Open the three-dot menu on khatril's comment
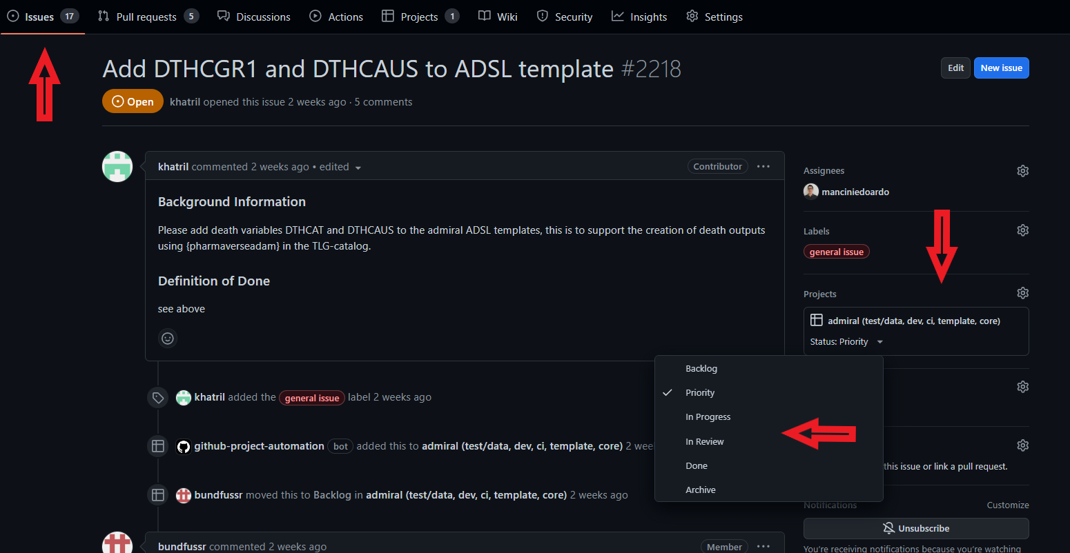Image resolution: width=1070 pixels, height=553 pixels. (763, 167)
